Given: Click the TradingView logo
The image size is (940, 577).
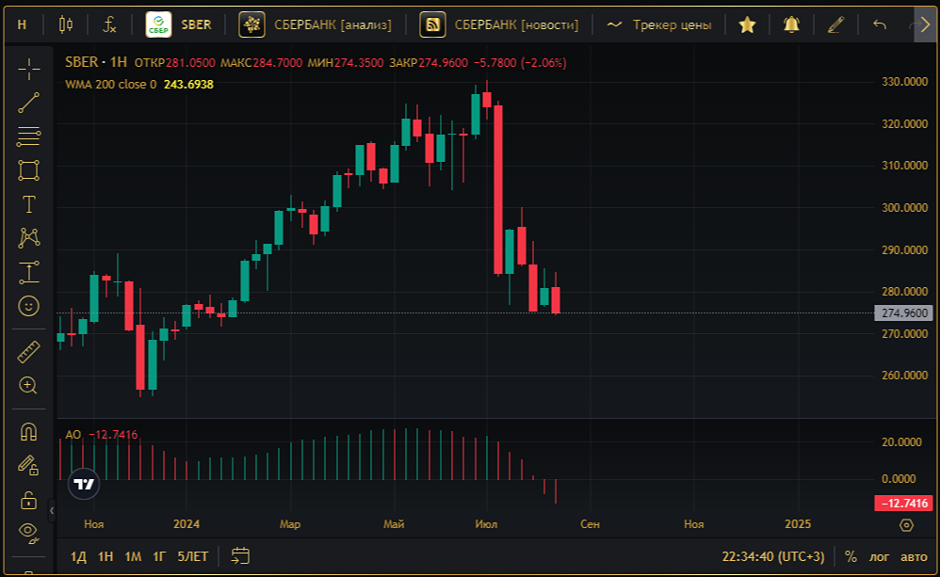Looking at the screenshot, I should [x=83, y=484].
